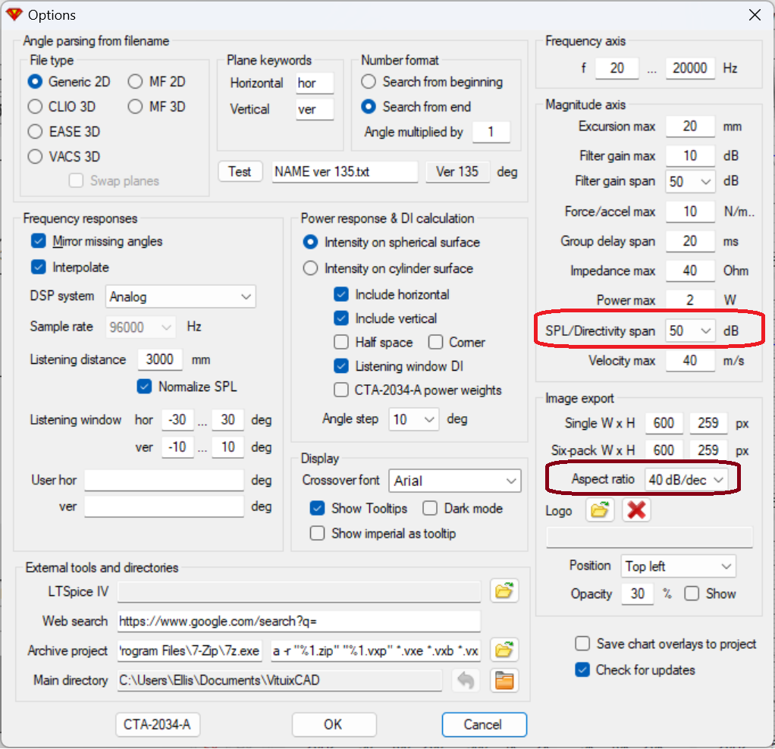Browse for the LTSpice IV executable folder
Viewport: 775px width, 749px height.
[x=503, y=591]
